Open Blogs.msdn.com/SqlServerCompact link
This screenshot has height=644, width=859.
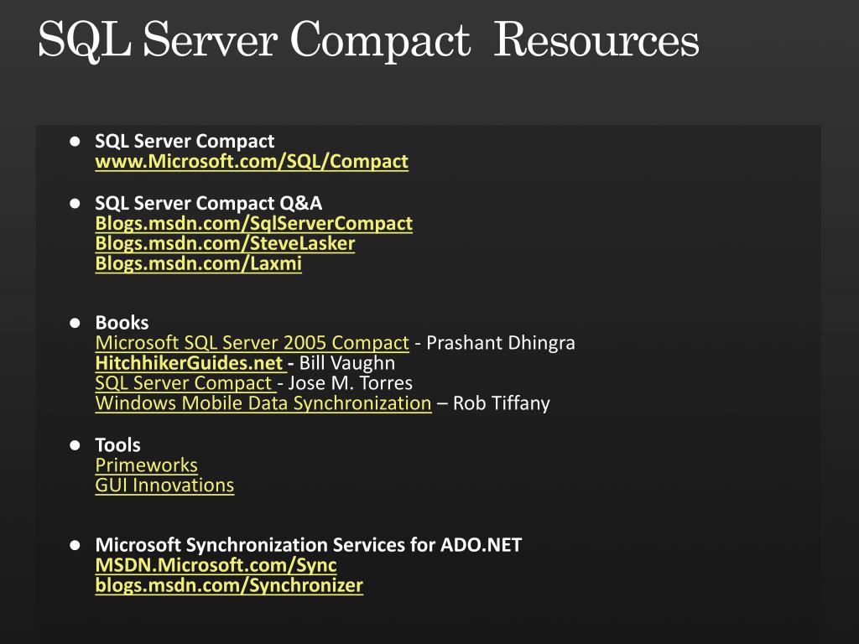[253, 223]
